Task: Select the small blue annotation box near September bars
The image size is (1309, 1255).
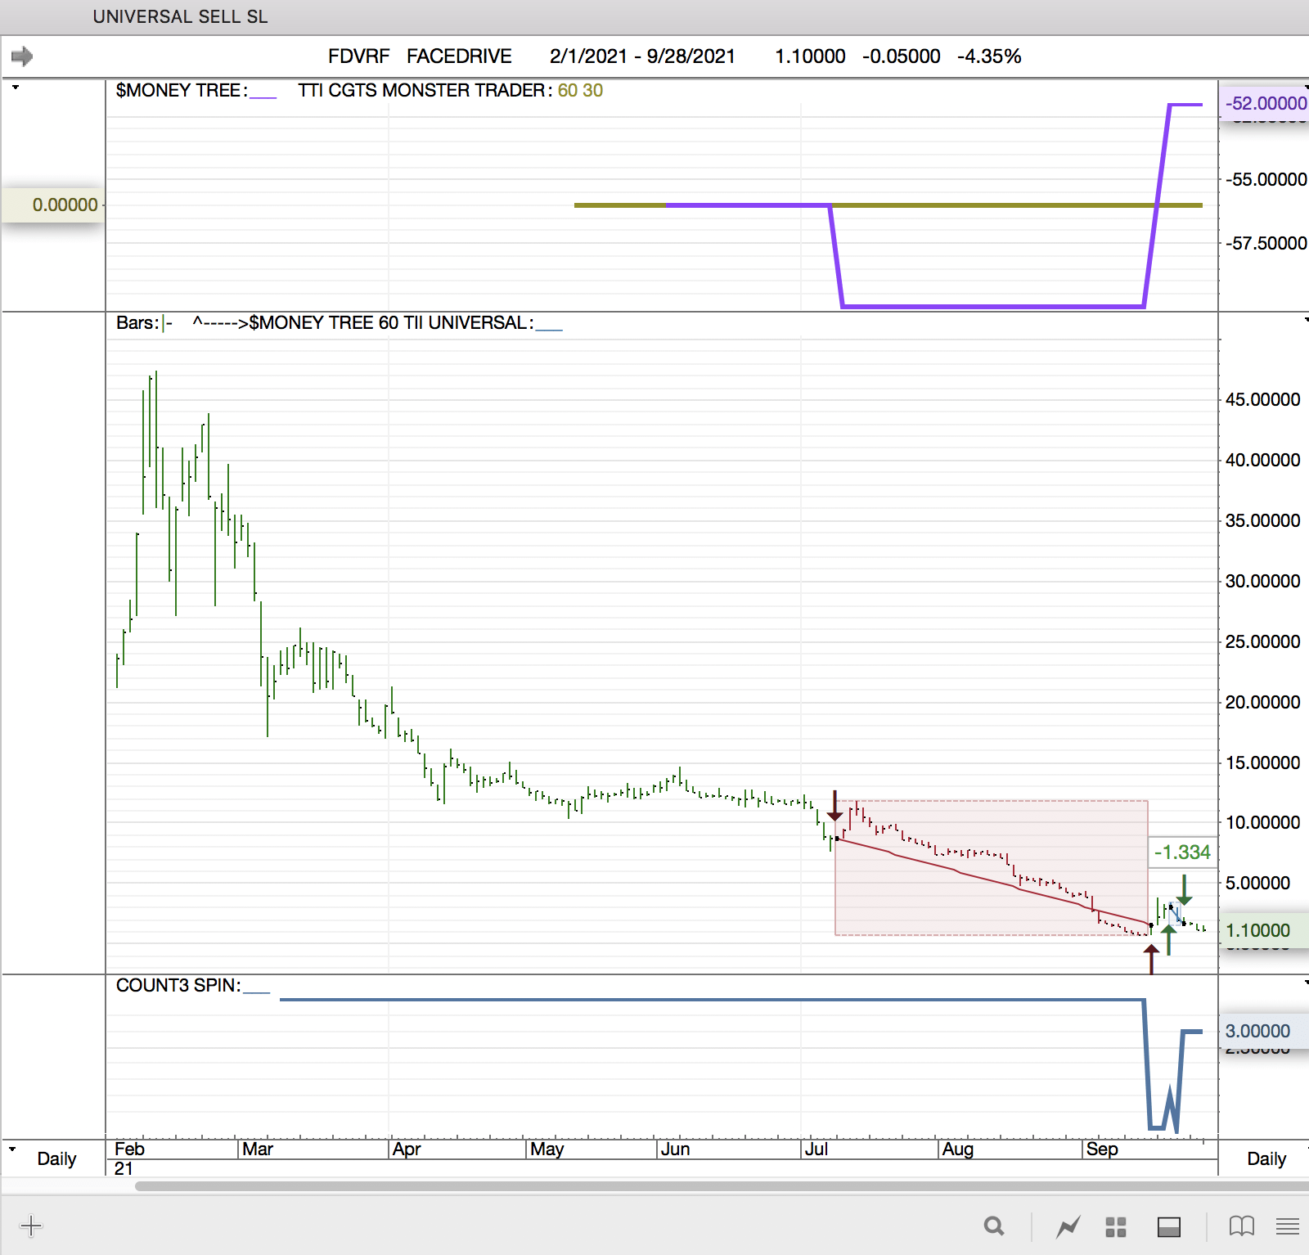Action: 1175,914
